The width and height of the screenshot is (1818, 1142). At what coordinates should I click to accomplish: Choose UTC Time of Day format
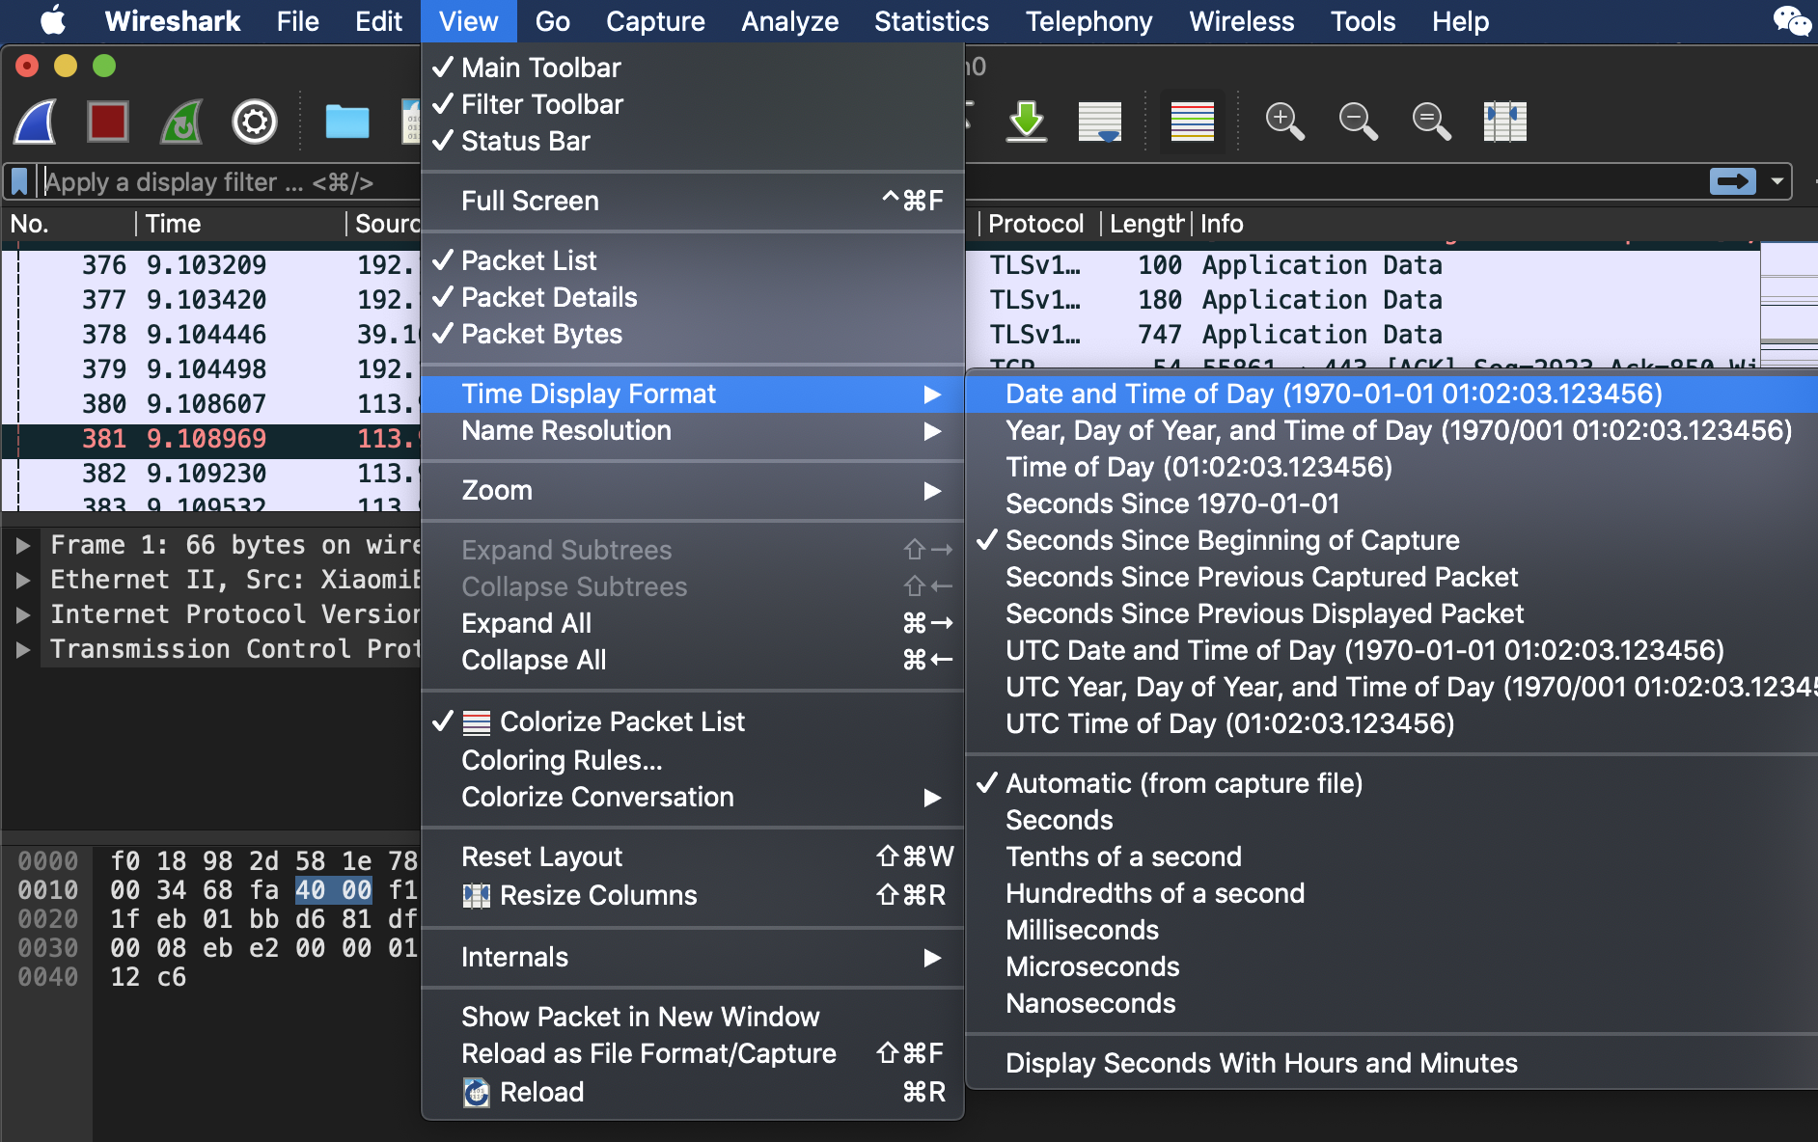(1391, 723)
